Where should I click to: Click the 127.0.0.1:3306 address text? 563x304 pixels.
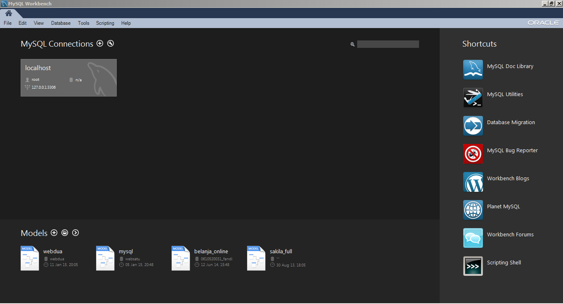coord(44,87)
